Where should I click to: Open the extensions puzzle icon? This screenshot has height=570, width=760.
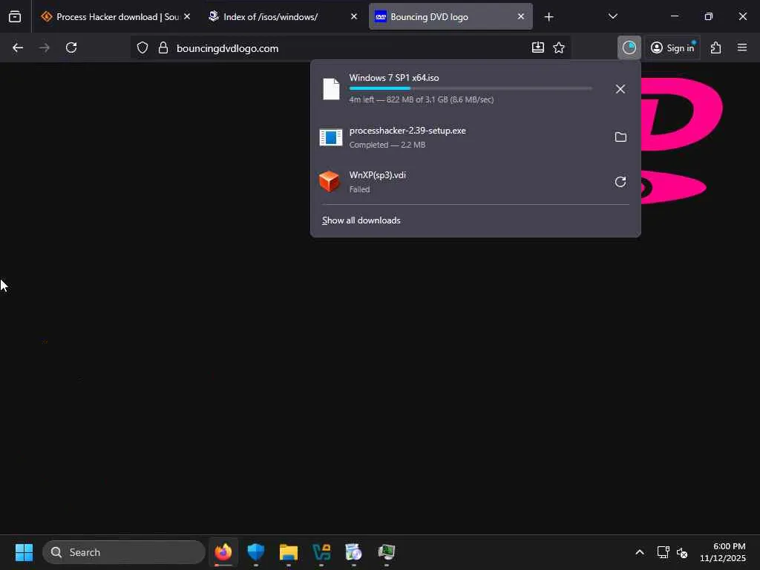click(716, 47)
